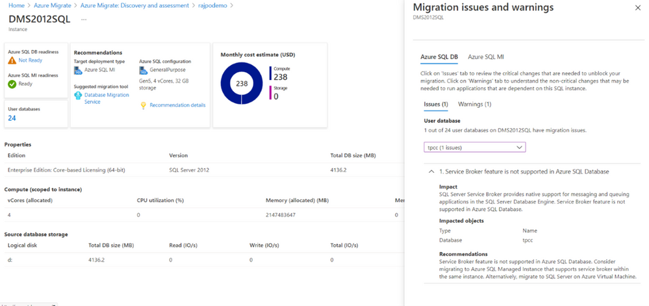Viewport: 649px width, 306px height.
Task: Go to Home breadcrumb
Action: (x=16, y=6)
